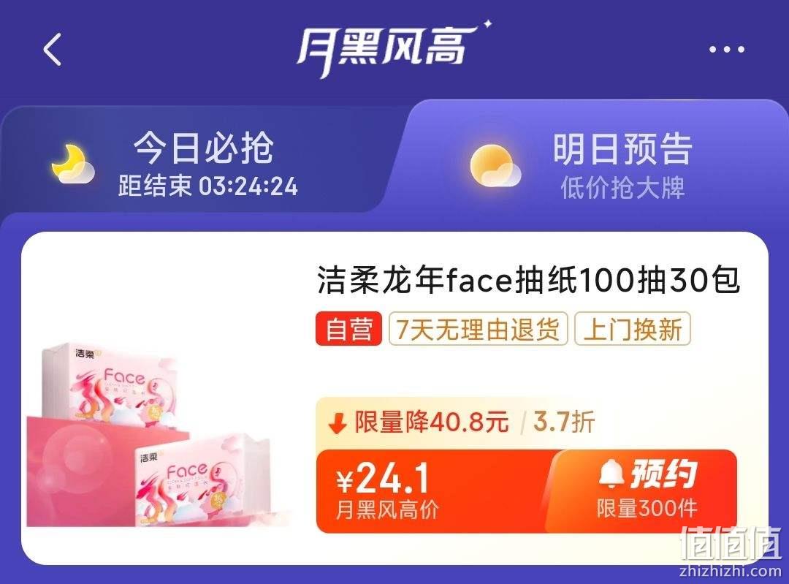Switch to the 今日必抢 tab
789x584 pixels.
coord(203,159)
